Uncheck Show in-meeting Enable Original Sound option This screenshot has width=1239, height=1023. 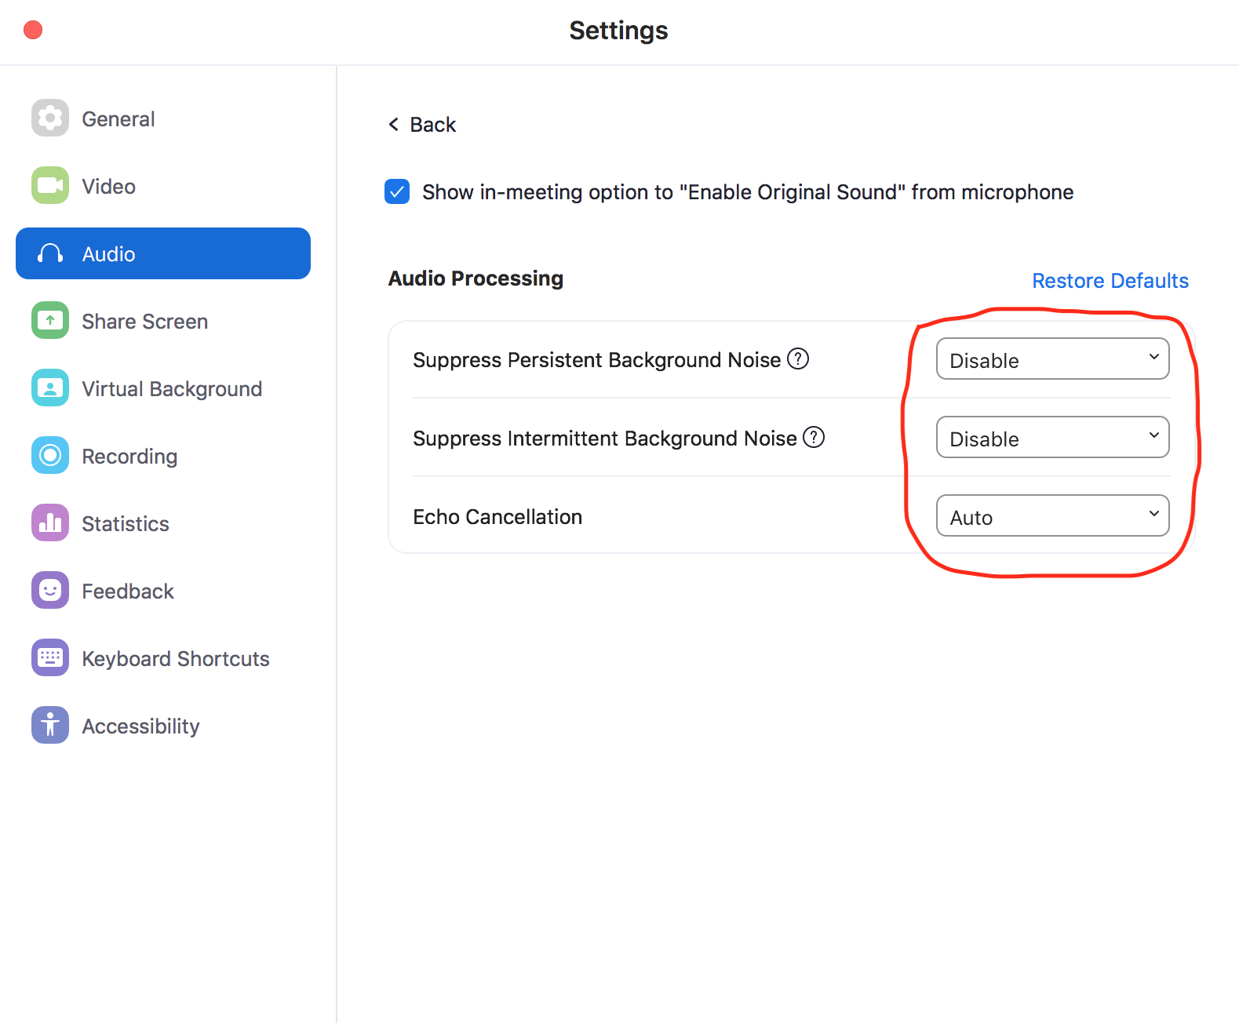pos(397,191)
